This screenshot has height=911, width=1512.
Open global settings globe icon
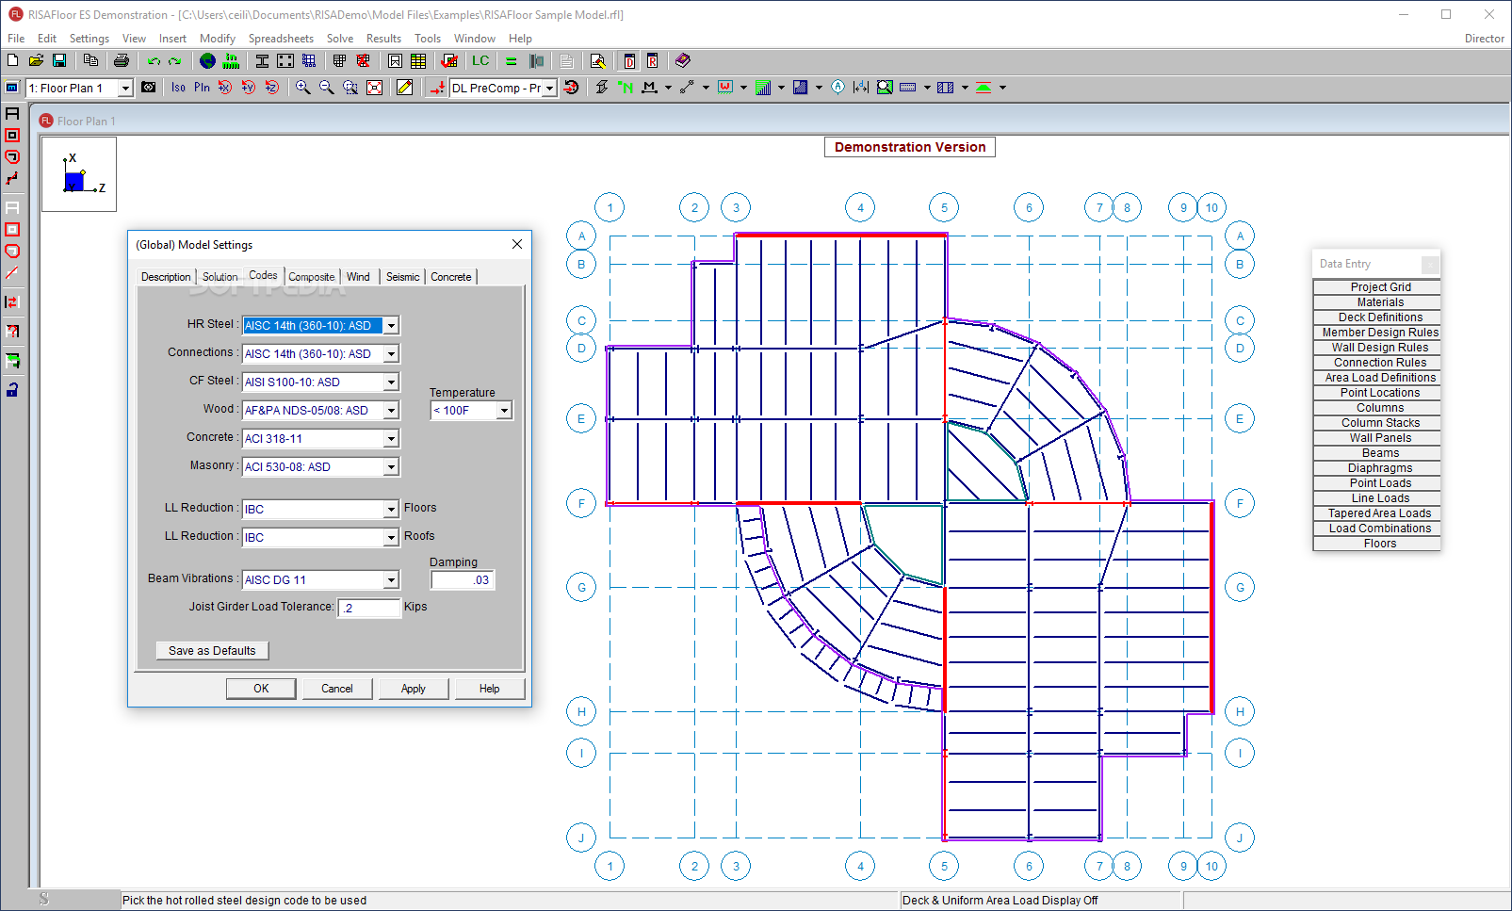point(207,60)
